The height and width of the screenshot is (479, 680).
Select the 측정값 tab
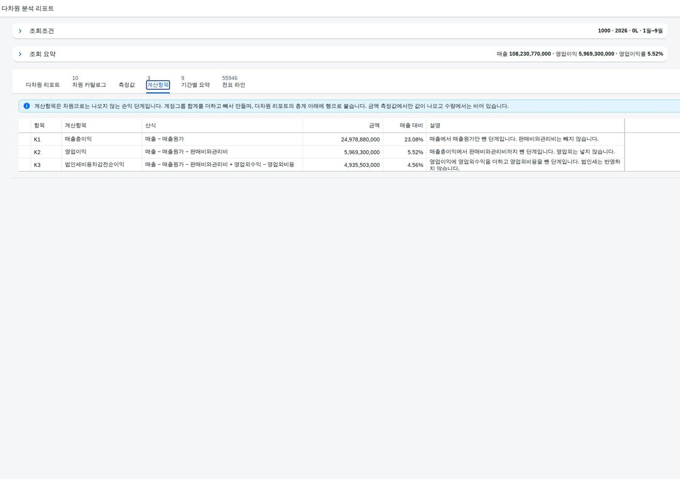(127, 85)
